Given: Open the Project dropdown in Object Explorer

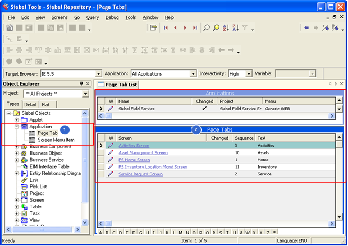Looking at the screenshot, I should pyautogui.click(x=85, y=94).
